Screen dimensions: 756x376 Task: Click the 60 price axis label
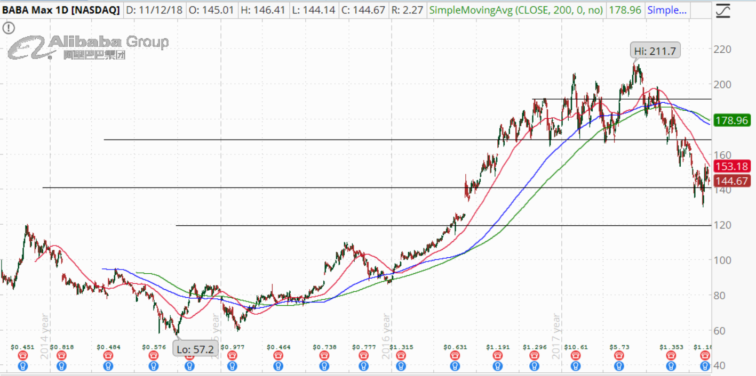[720, 330]
